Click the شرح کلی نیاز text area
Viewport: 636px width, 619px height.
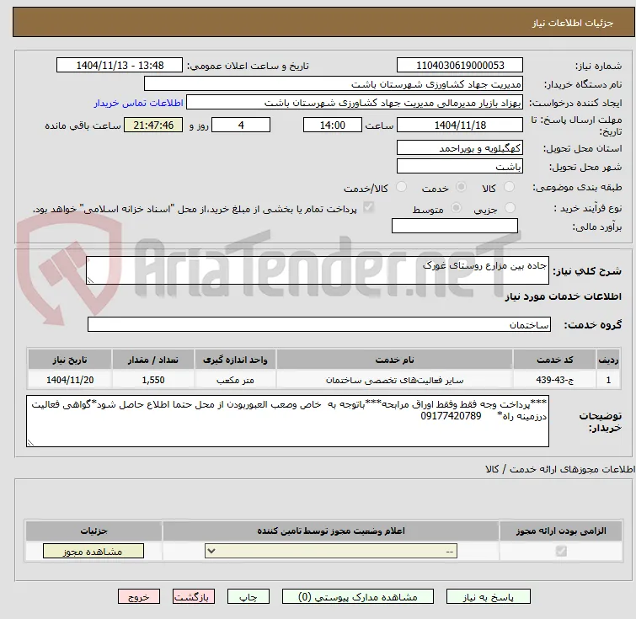pyautogui.click(x=318, y=270)
